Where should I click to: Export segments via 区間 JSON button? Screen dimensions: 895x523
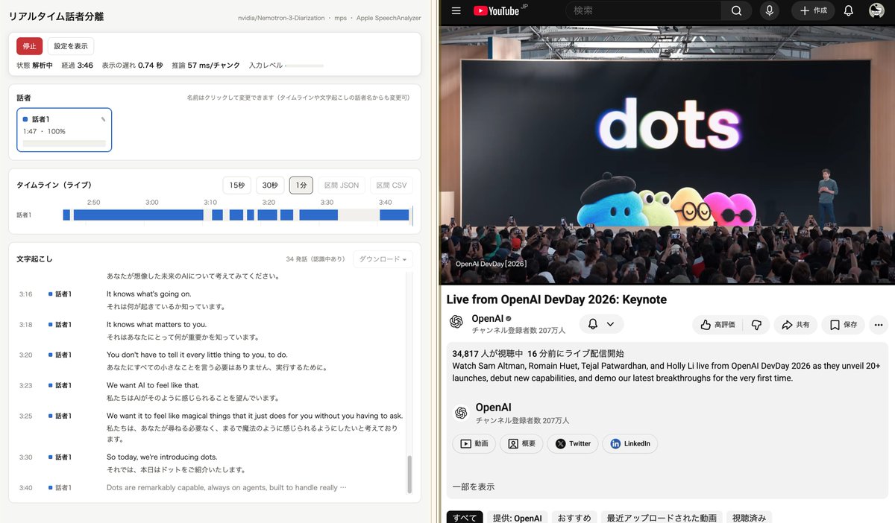(x=341, y=186)
